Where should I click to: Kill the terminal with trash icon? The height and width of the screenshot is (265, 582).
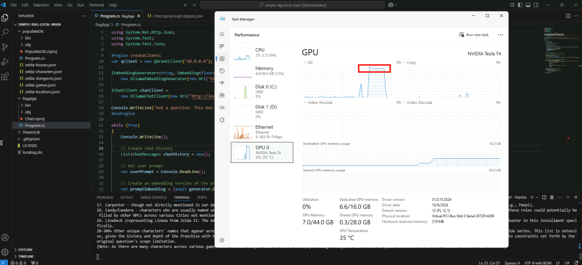(x=552, y=197)
